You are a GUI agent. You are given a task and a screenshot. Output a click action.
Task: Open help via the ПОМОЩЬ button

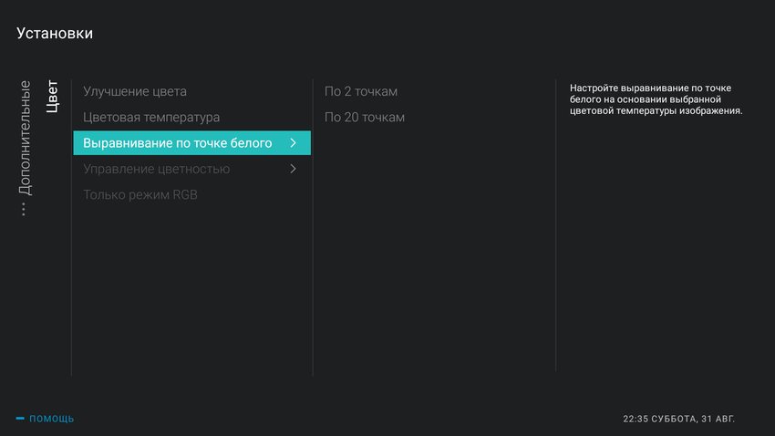tap(52, 419)
